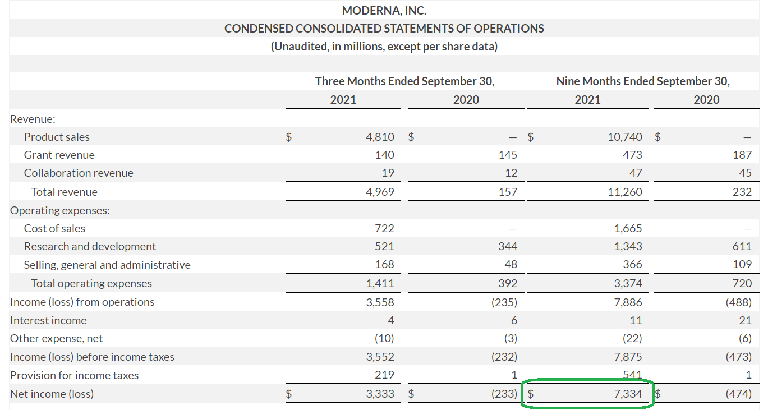Image resolution: width=768 pixels, height=410 pixels.
Task: Select the Three Months Ended September 30 header
Action: [405, 81]
